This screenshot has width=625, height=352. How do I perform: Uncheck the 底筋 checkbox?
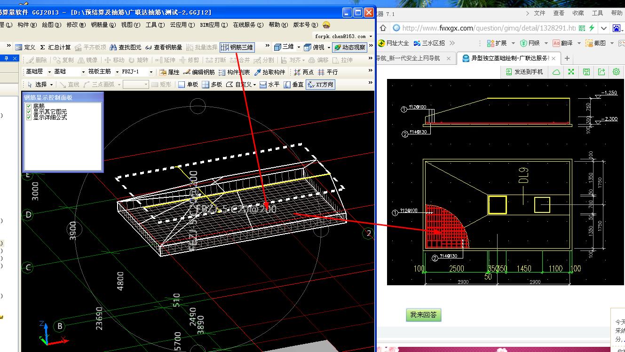tap(29, 107)
